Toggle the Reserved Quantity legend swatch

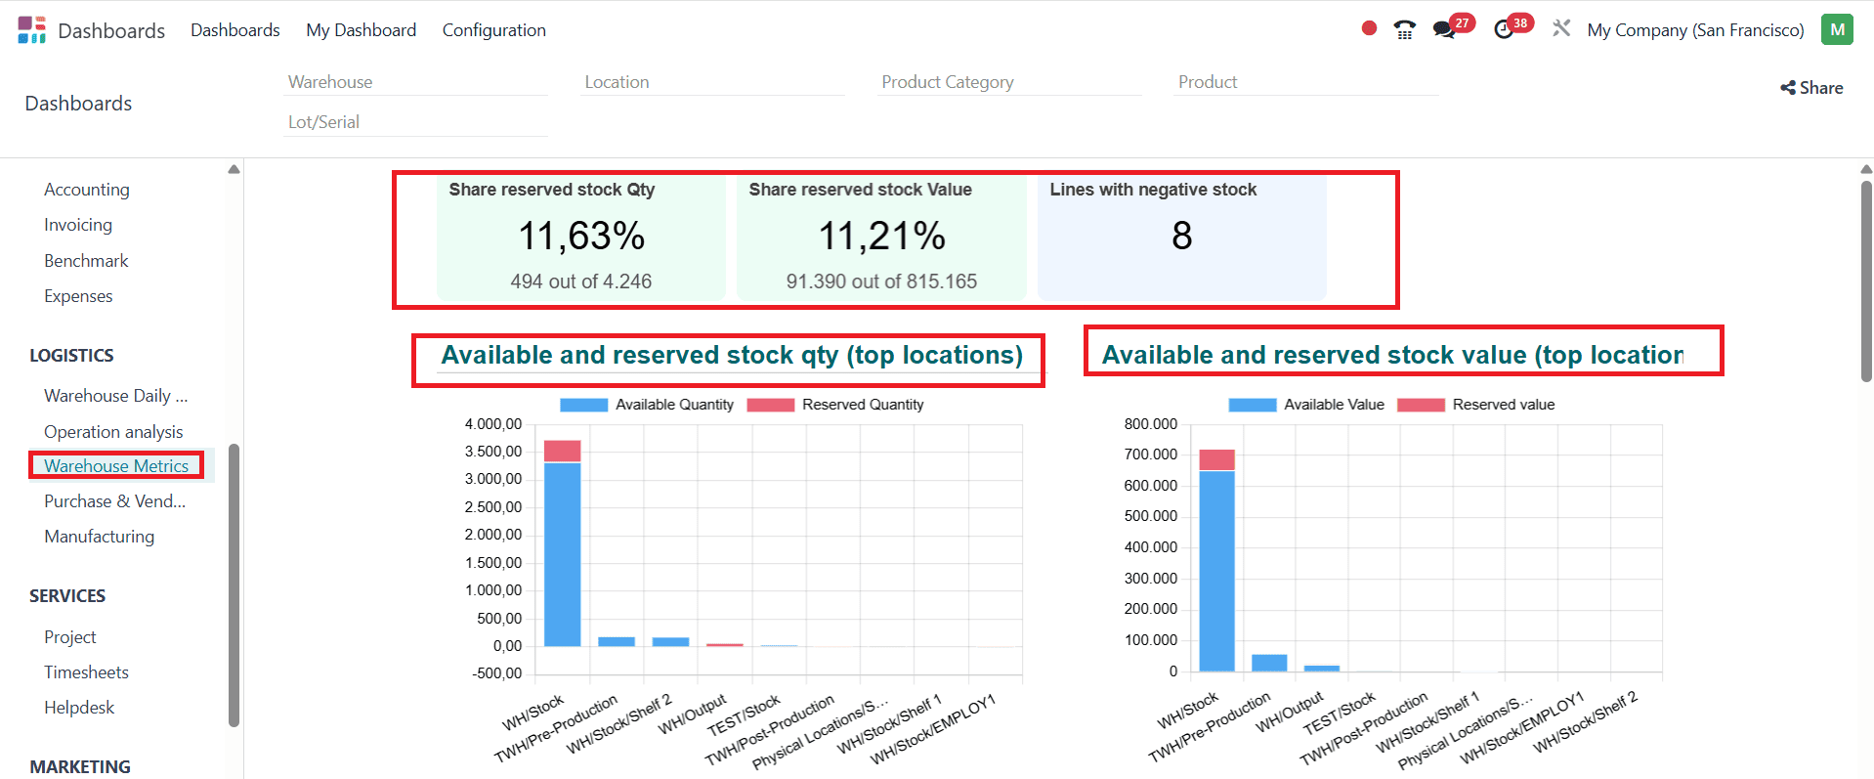pyautogui.click(x=770, y=405)
